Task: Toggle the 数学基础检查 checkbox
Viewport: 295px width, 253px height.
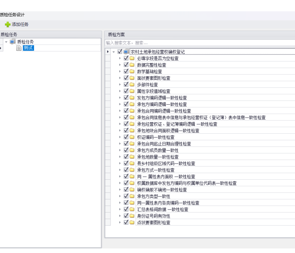Action: [126, 71]
